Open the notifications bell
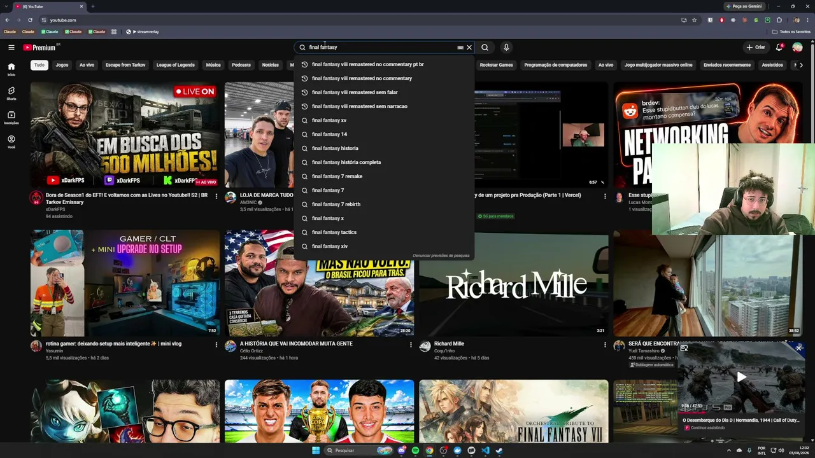The width and height of the screenshot is (815, 458). [x=779, y=47]
